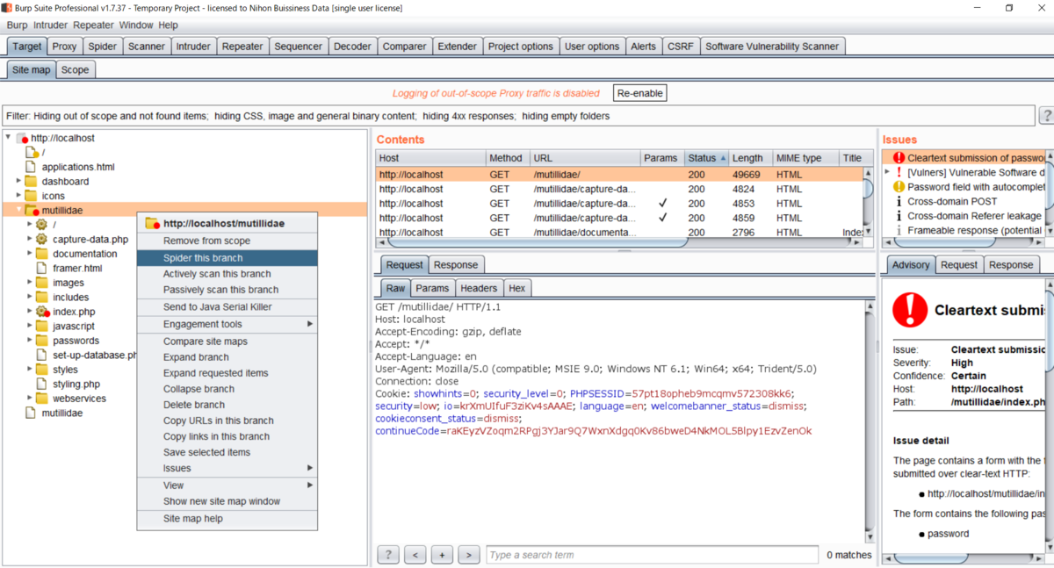Select the /mutillidae/ row in Contents
Viewport: 1054px width, 568px height.
click(x=620, y=175)
